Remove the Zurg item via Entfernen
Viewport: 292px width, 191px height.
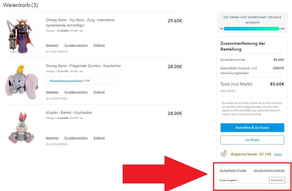pos(99,45)
